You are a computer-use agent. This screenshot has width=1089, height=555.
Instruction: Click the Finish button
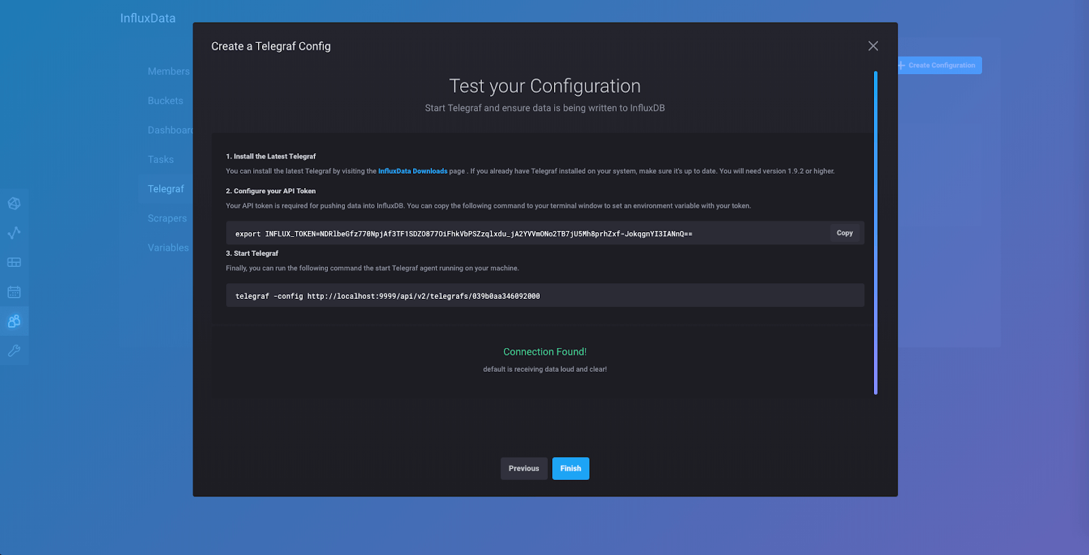coord(570,469)
